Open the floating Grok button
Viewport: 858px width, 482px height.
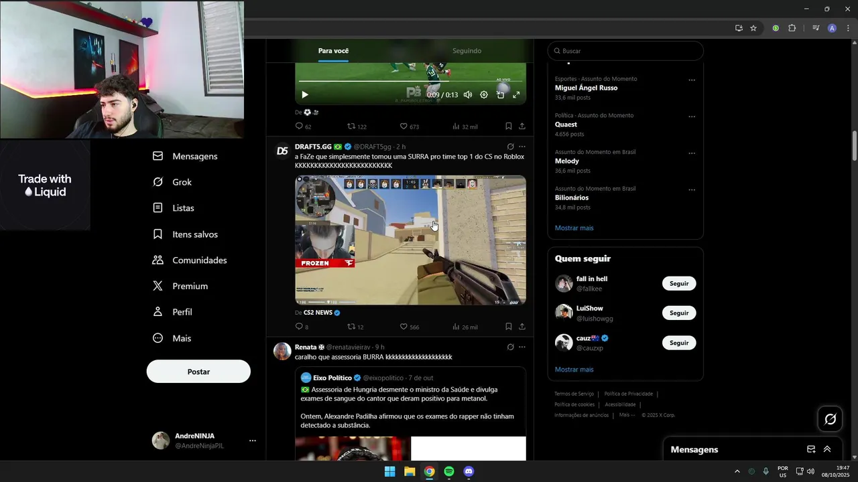831,419
